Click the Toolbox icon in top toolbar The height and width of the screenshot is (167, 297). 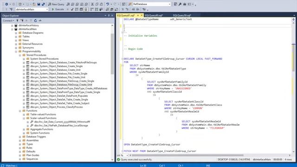coord(185,4)
